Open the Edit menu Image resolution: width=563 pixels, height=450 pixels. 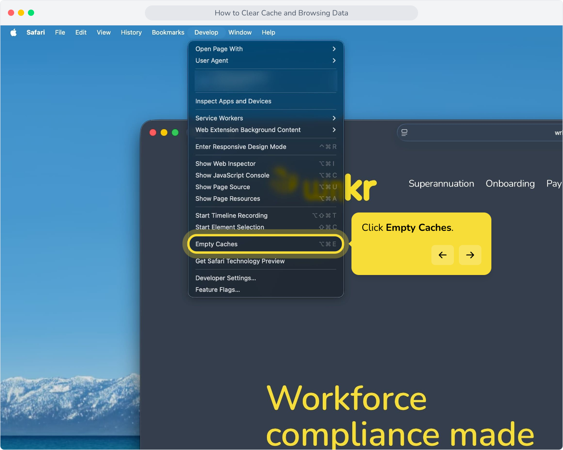[81, 32]
